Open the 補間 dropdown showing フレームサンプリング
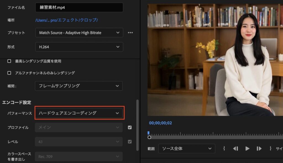Image resolution: width=283 pixels, height=163 pixels. [x=79, y=86]
